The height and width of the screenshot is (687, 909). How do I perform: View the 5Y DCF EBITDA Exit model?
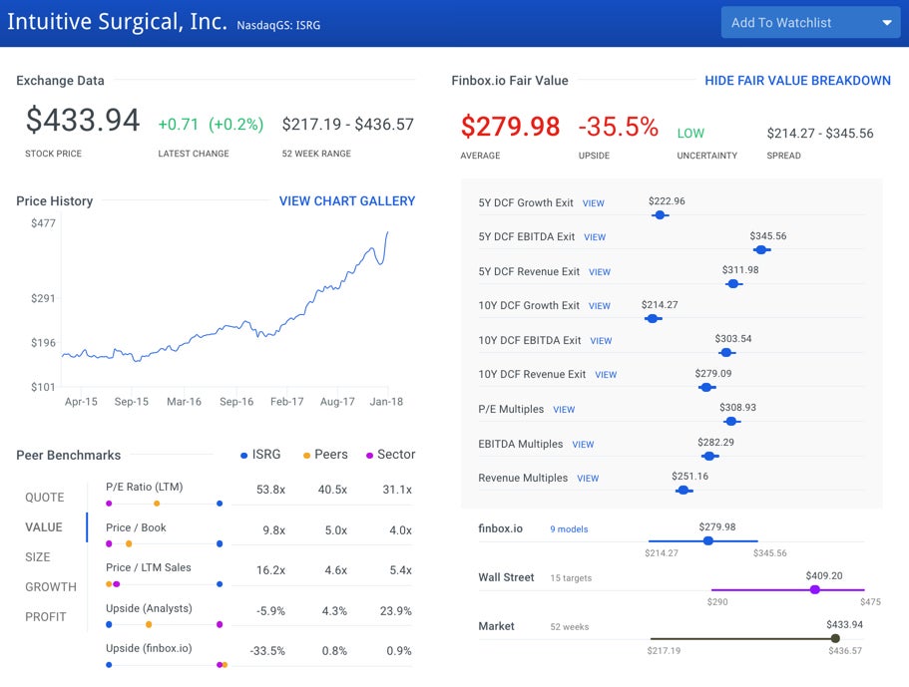[x=595, y=237]
